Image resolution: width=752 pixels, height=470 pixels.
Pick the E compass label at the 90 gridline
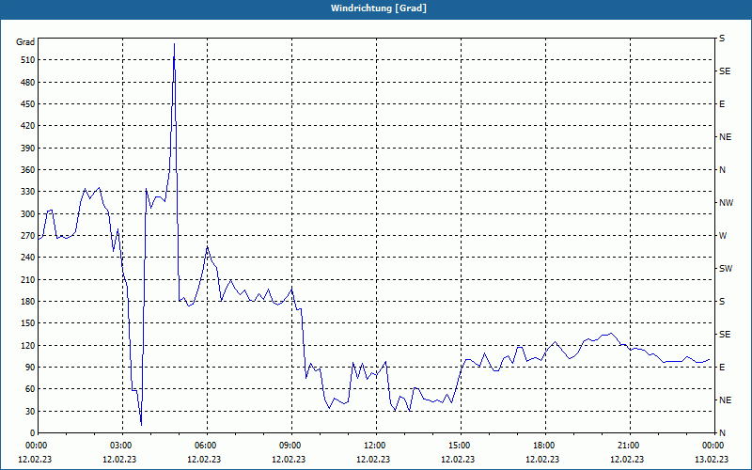722,368
